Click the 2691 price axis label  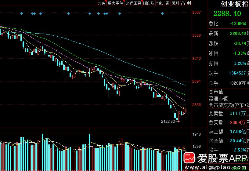pyautogui.click(x=197, y=81)
